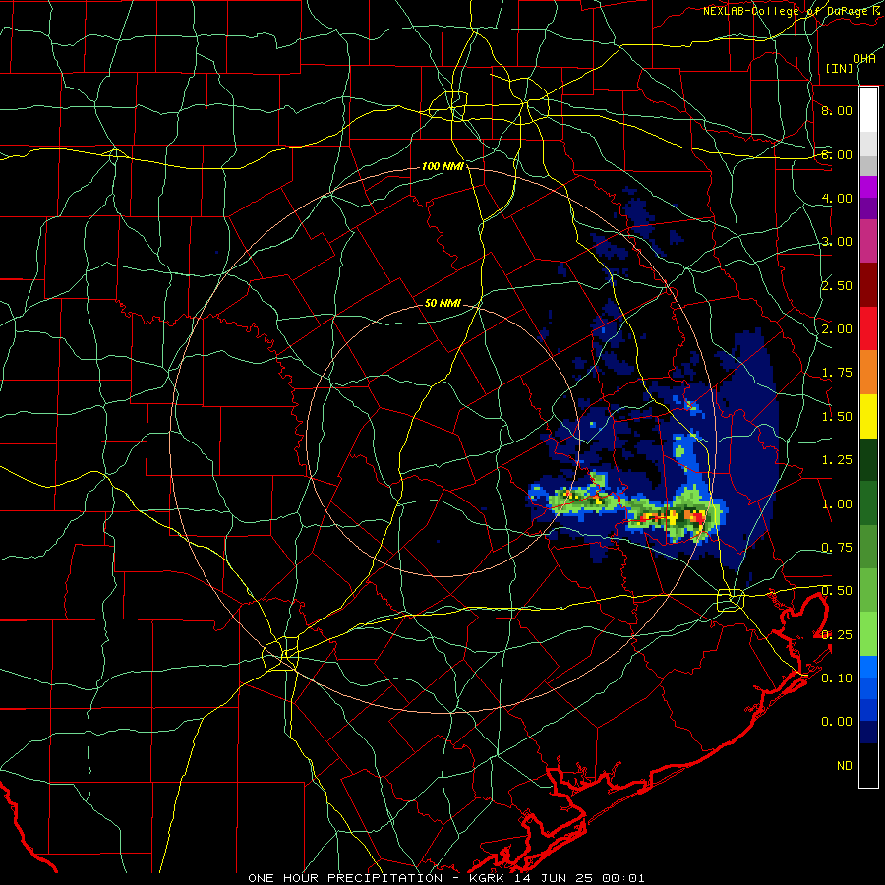Click the dark red swatch beside 2.50
885x885 pixels.
pos(868,285)
